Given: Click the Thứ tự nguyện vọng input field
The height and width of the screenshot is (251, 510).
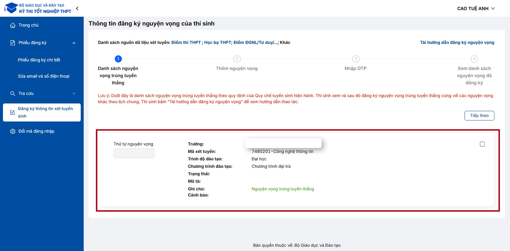Looking at the screenshot, I should tap(134, 153).
